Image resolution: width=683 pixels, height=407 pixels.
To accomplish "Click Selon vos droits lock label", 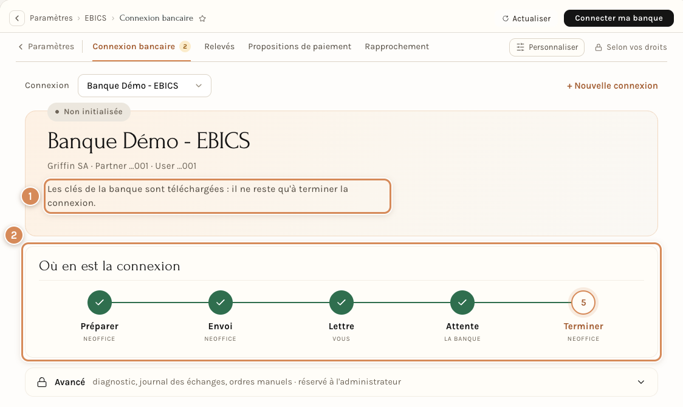I will tap(631, 47).
